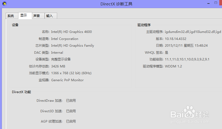This screenshot has width=222, height=129.
Task: Switch to the 系统 tab
Action: 12,16
